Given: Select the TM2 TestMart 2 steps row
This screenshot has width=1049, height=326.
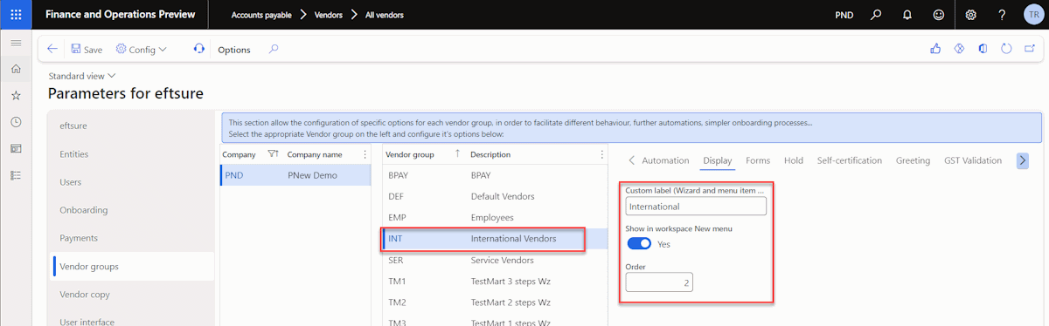Looking at the screenshot, I should pyautogui.click(x=494, y=302).
